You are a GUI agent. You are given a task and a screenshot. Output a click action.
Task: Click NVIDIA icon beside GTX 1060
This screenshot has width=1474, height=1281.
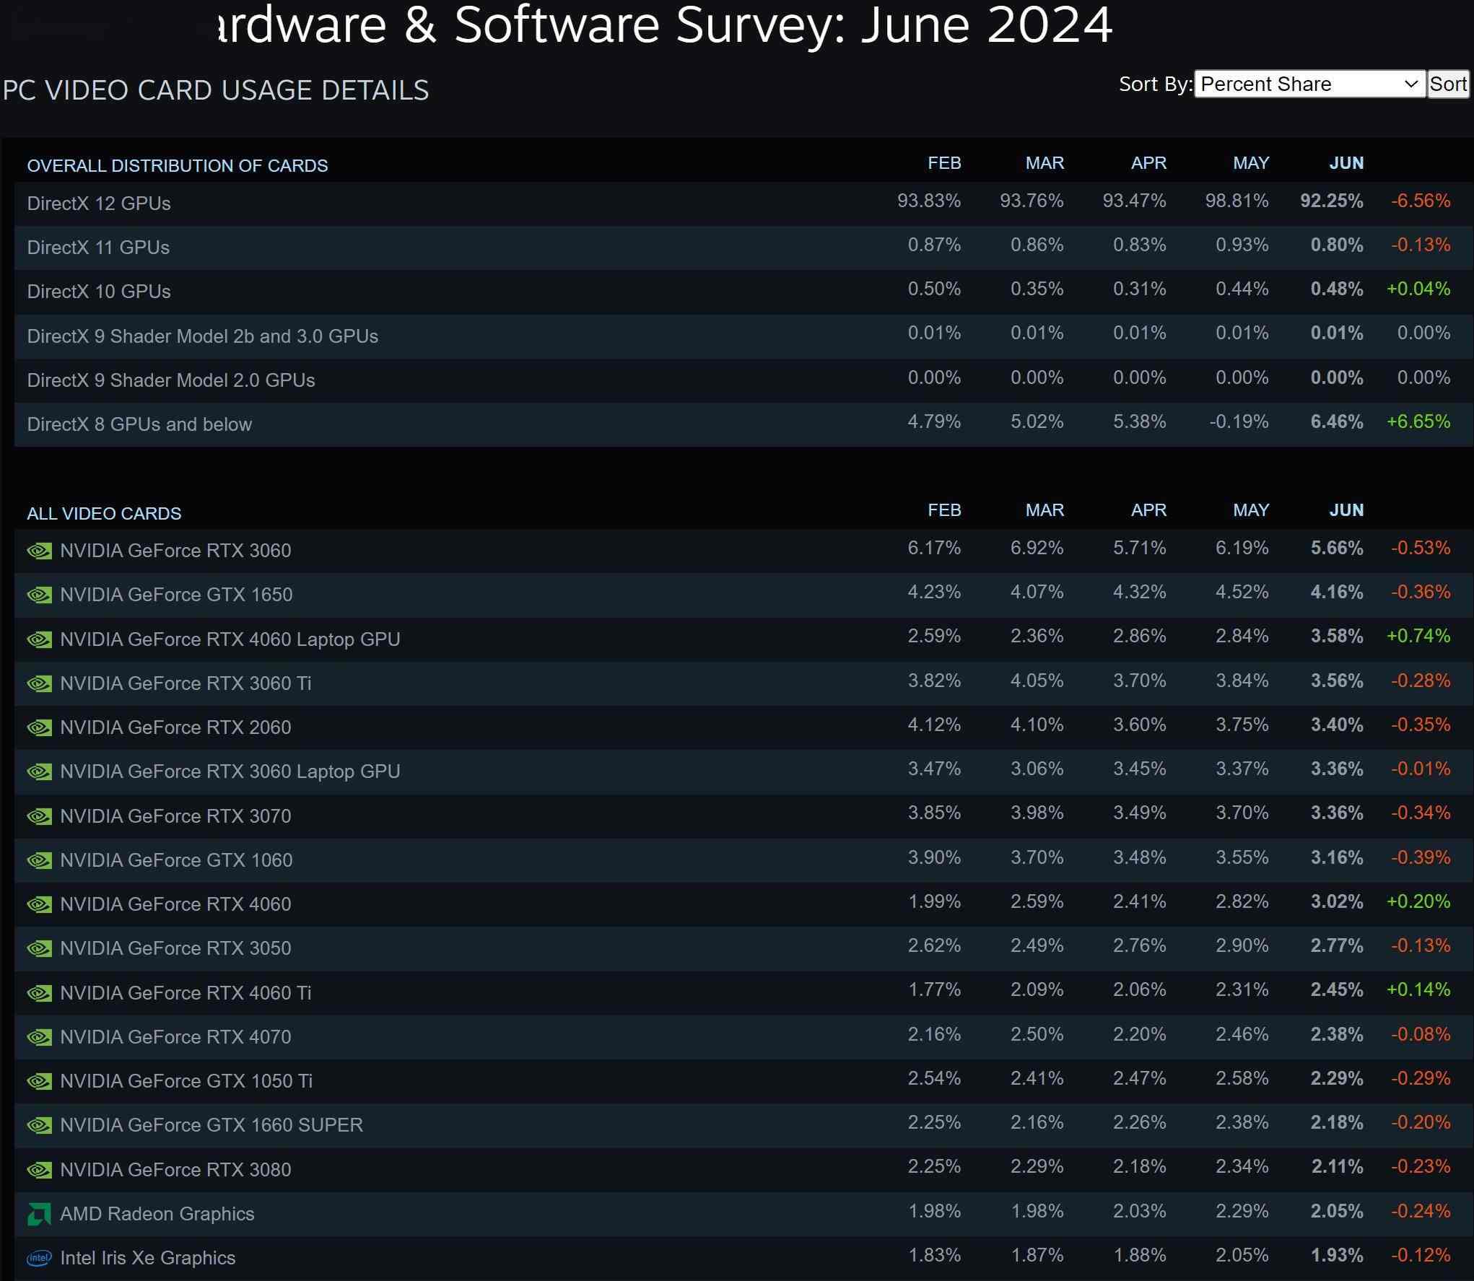tap(40, 860)
